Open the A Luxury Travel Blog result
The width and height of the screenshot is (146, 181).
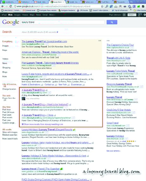click(x=33, y=90)
